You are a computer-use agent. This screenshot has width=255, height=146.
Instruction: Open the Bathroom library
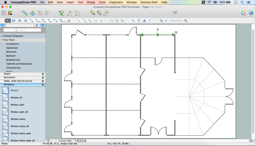(x=11, y=52)
